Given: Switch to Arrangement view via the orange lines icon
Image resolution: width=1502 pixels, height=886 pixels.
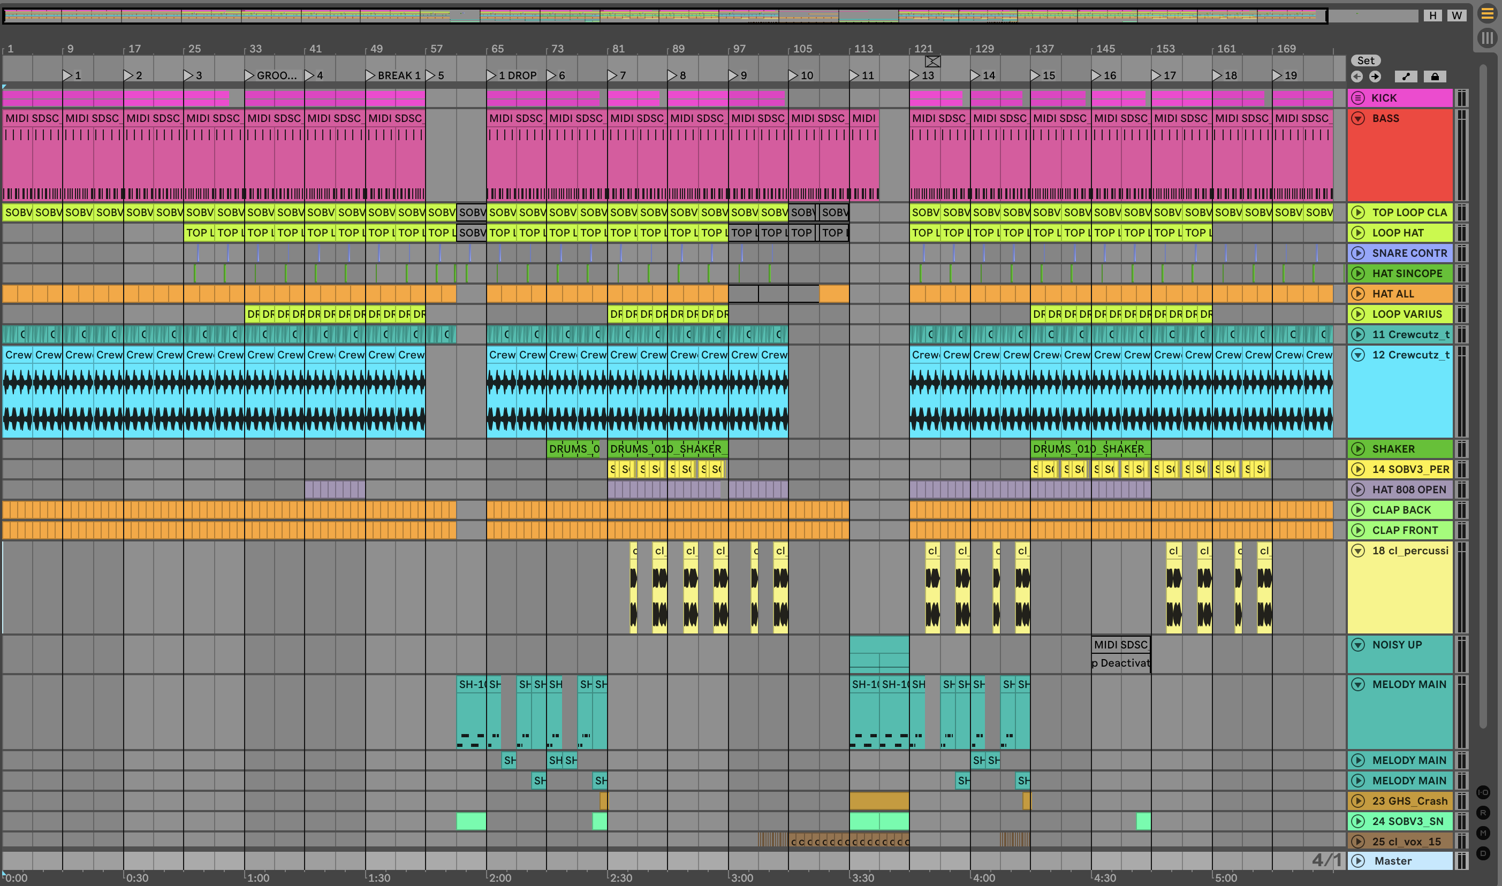Looking at the screenshot, I should click(x=1487, y=14).
